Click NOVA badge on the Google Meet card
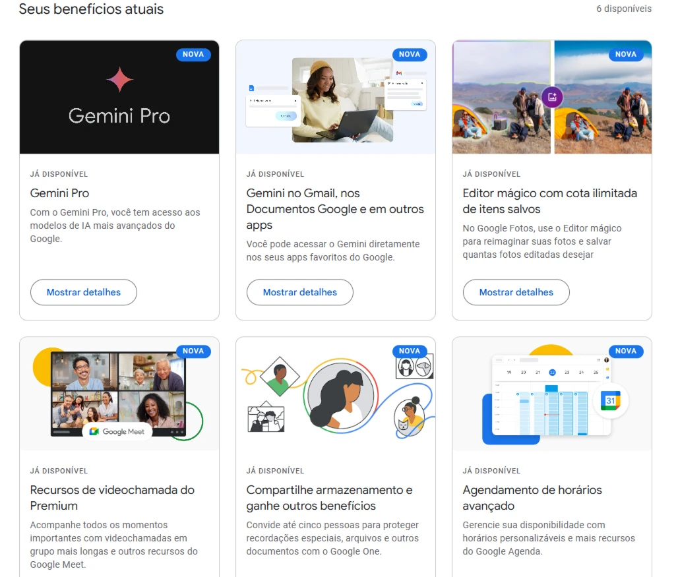The height and width of the screenshot is (577, 678). point(193,351)
